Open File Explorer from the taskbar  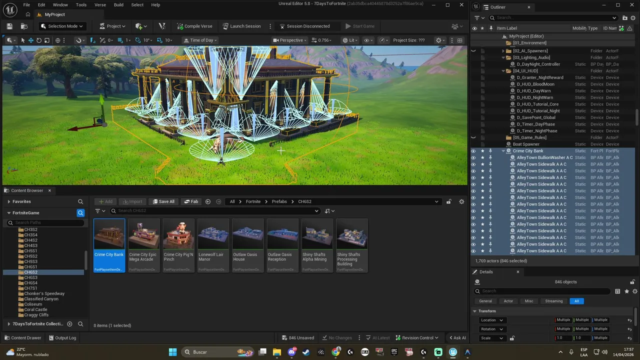click(277, 352)
